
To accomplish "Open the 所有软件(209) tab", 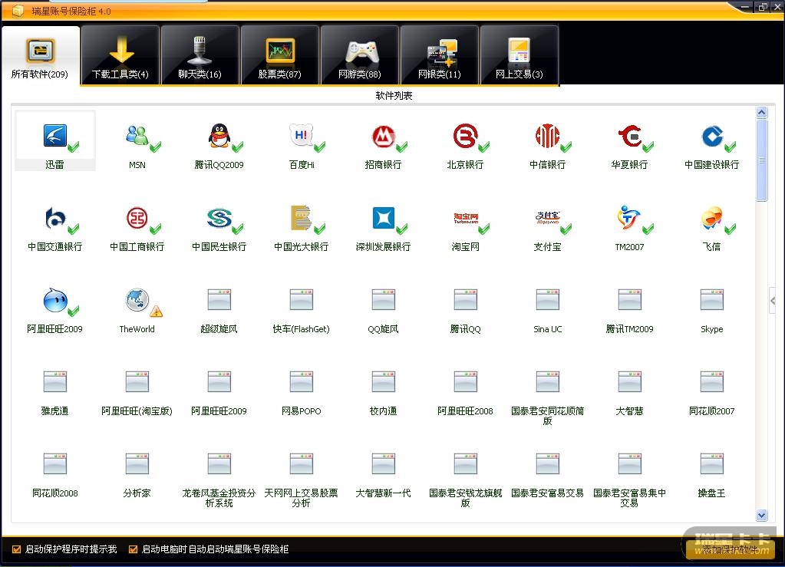I will 41,55.
